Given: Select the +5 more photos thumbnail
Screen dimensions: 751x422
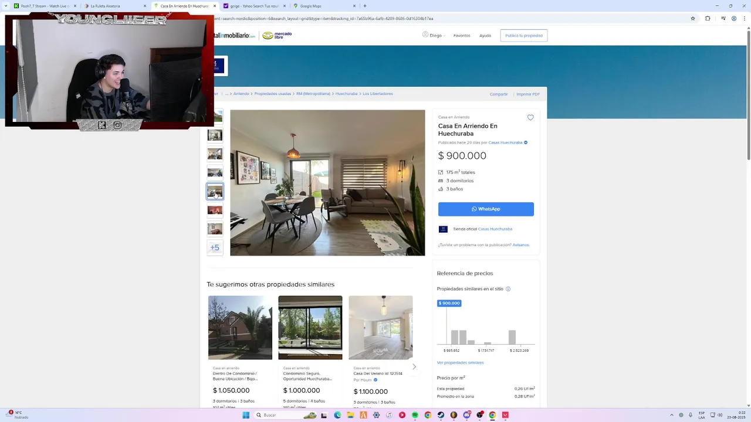Looking at the screenshot, I should click(215, 247).
